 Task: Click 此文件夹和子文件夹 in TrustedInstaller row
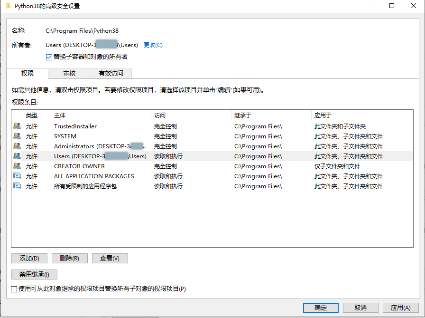click(x=340, y=126)
